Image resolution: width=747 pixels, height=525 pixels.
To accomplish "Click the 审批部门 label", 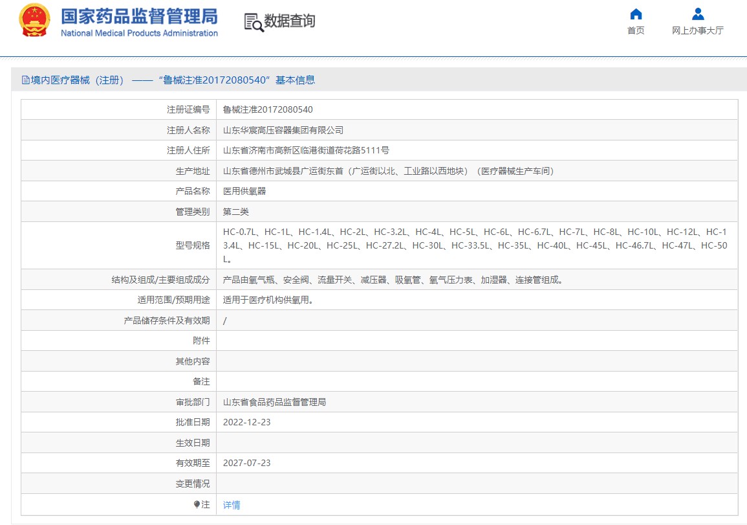I will click(193, 402).
